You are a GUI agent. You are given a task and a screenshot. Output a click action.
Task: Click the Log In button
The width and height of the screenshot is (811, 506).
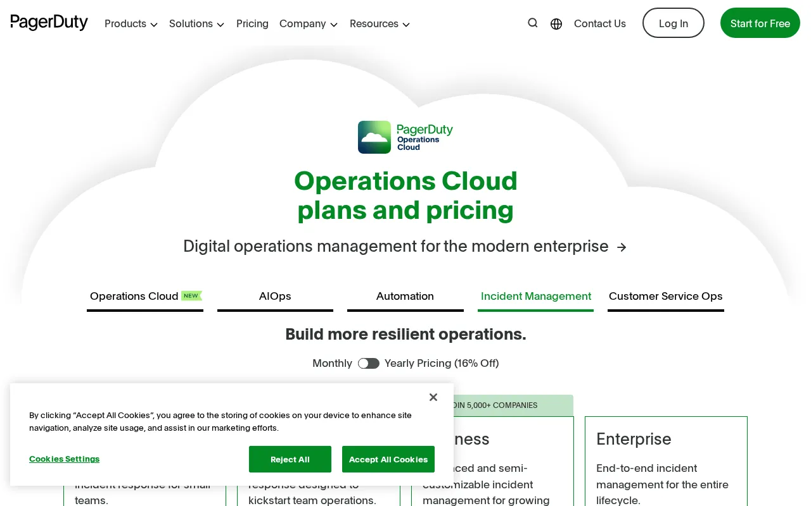click(674, 23)
